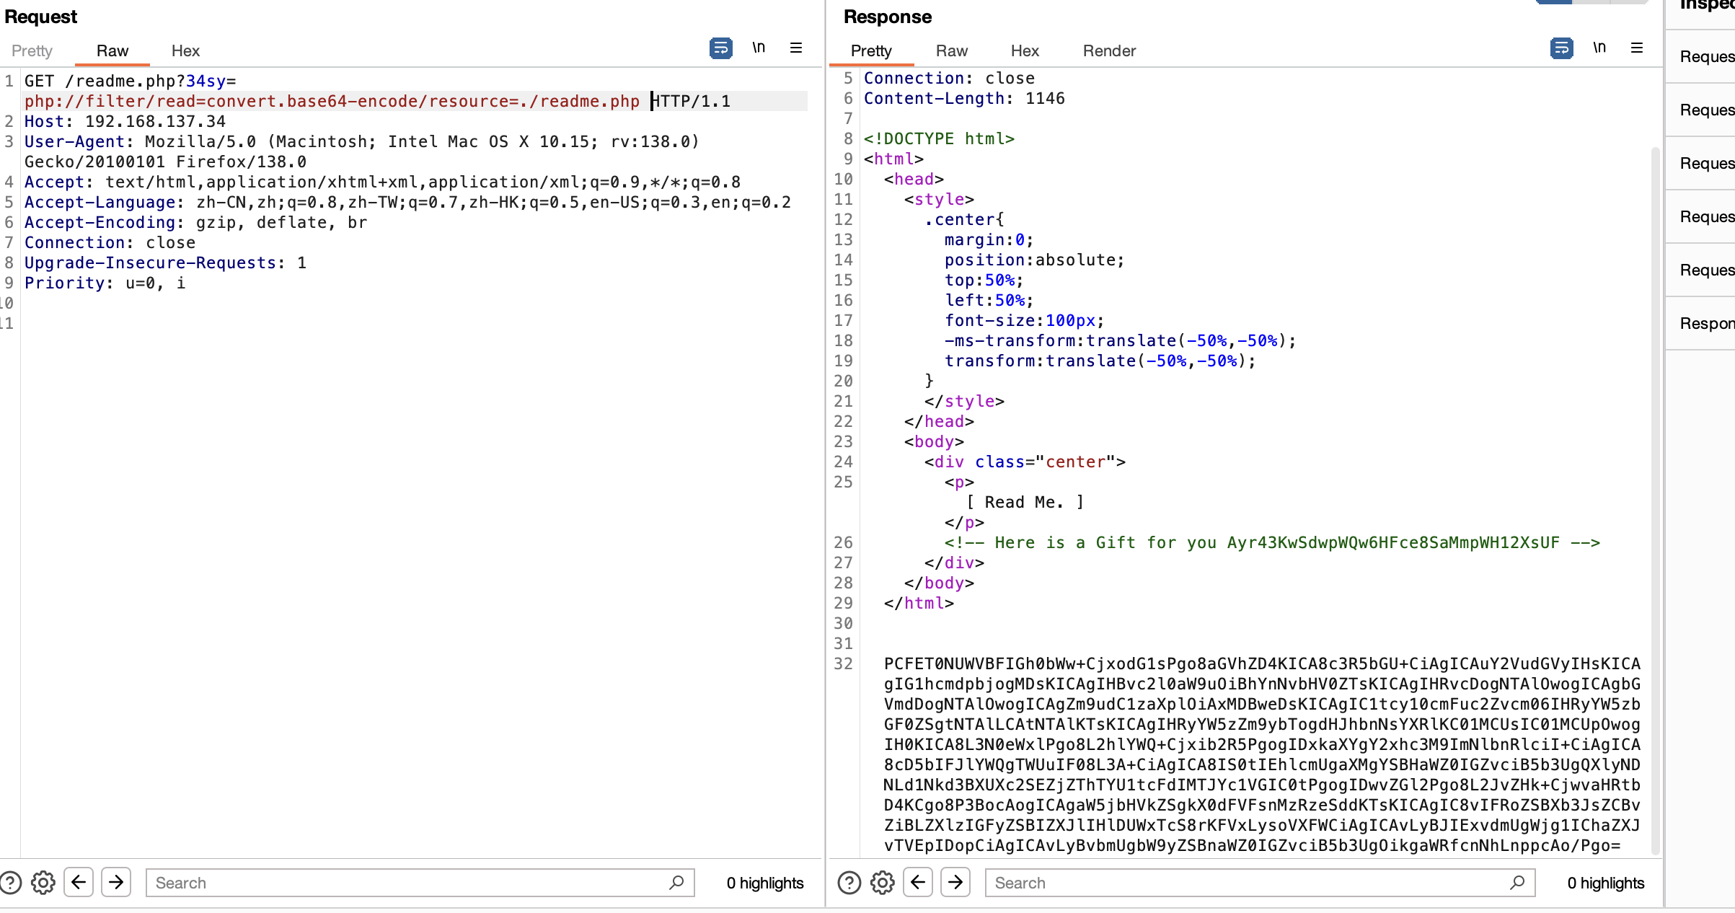The image size is (1735, 913).
Task: Click last base64 line ending Pgo=
Action: click(x=1252, y=845)
